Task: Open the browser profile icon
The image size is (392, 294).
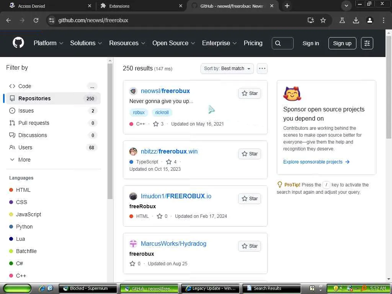Action: click(370, 20)
